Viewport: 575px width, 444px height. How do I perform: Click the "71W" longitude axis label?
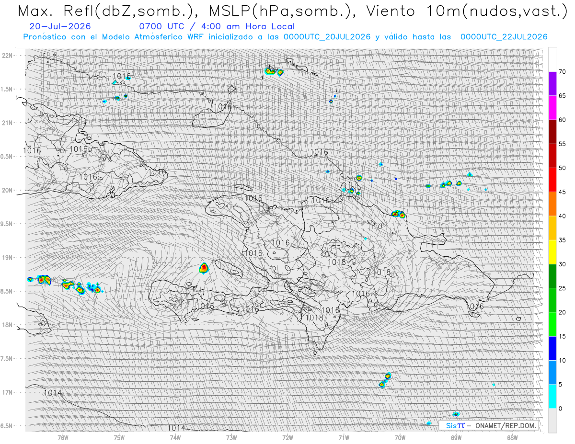click(344, 437)
